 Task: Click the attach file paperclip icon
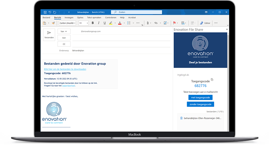tap(147, 23)
